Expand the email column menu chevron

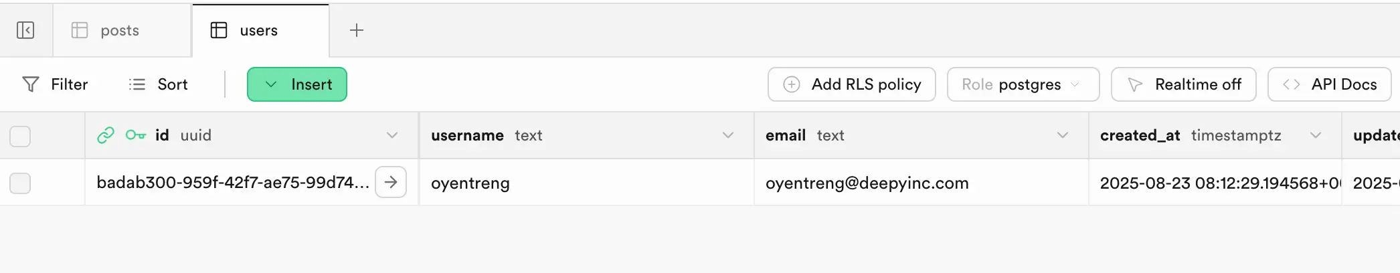click(1063, 135)
